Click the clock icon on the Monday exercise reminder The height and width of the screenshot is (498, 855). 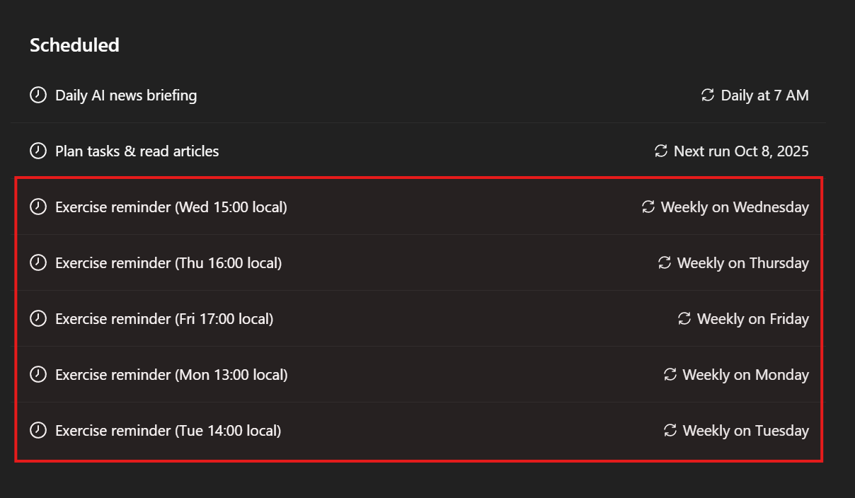(x=38, y=374)
